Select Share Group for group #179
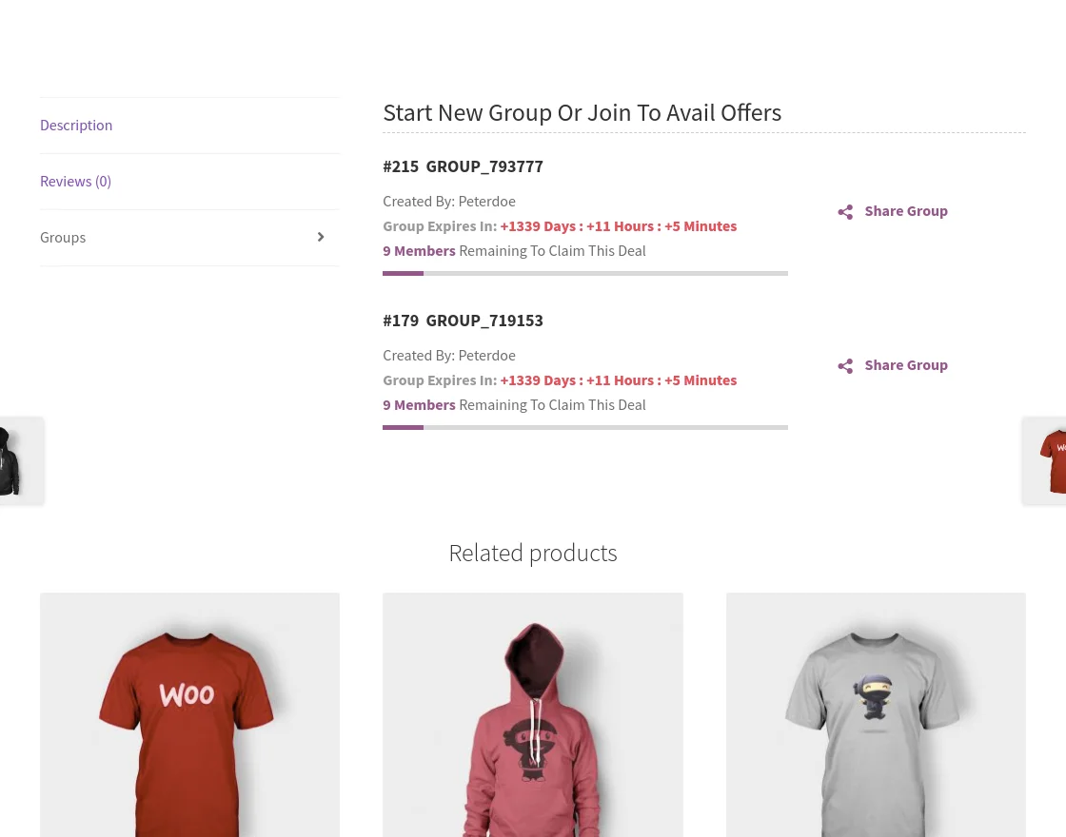 905,364
